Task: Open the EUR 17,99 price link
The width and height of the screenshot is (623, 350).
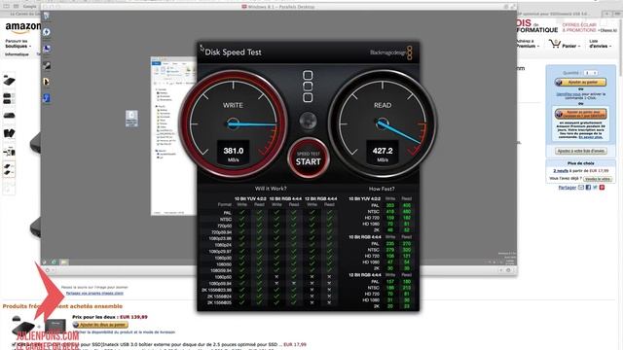Action: [295, 344]
